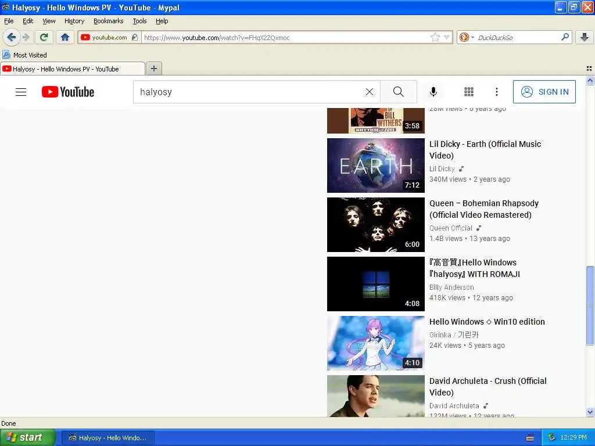Open the David Archuleta Crush thumbnail

click(x=376, y=396)
